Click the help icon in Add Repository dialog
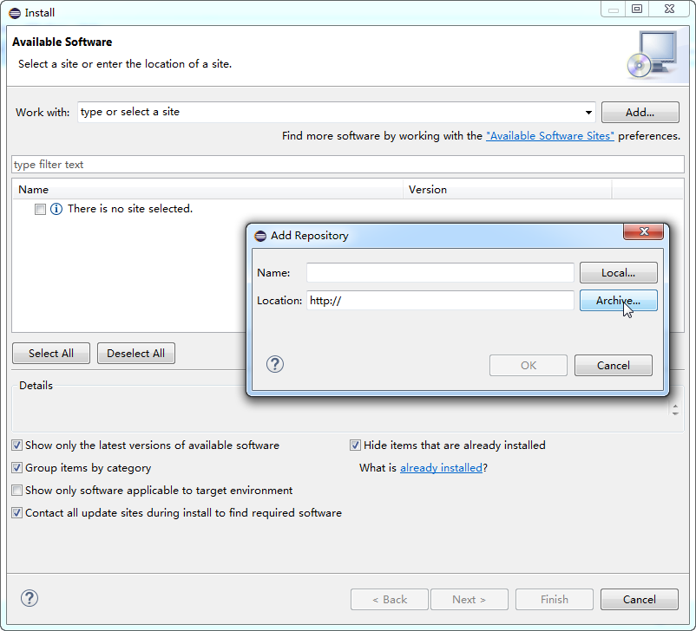The height and width of the screenshot is (631, 696). (x=274, y=364)
